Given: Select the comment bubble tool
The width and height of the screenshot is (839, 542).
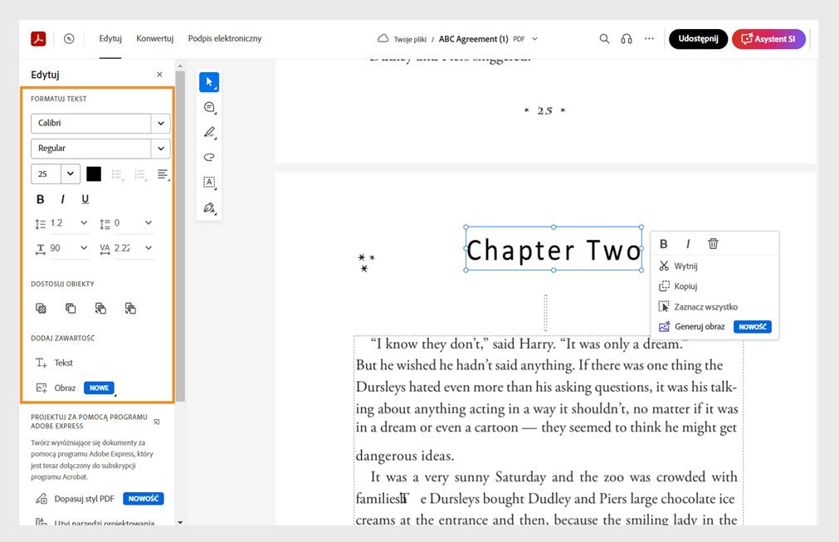Looking at the screenshot, I should (x=209, y=107).
